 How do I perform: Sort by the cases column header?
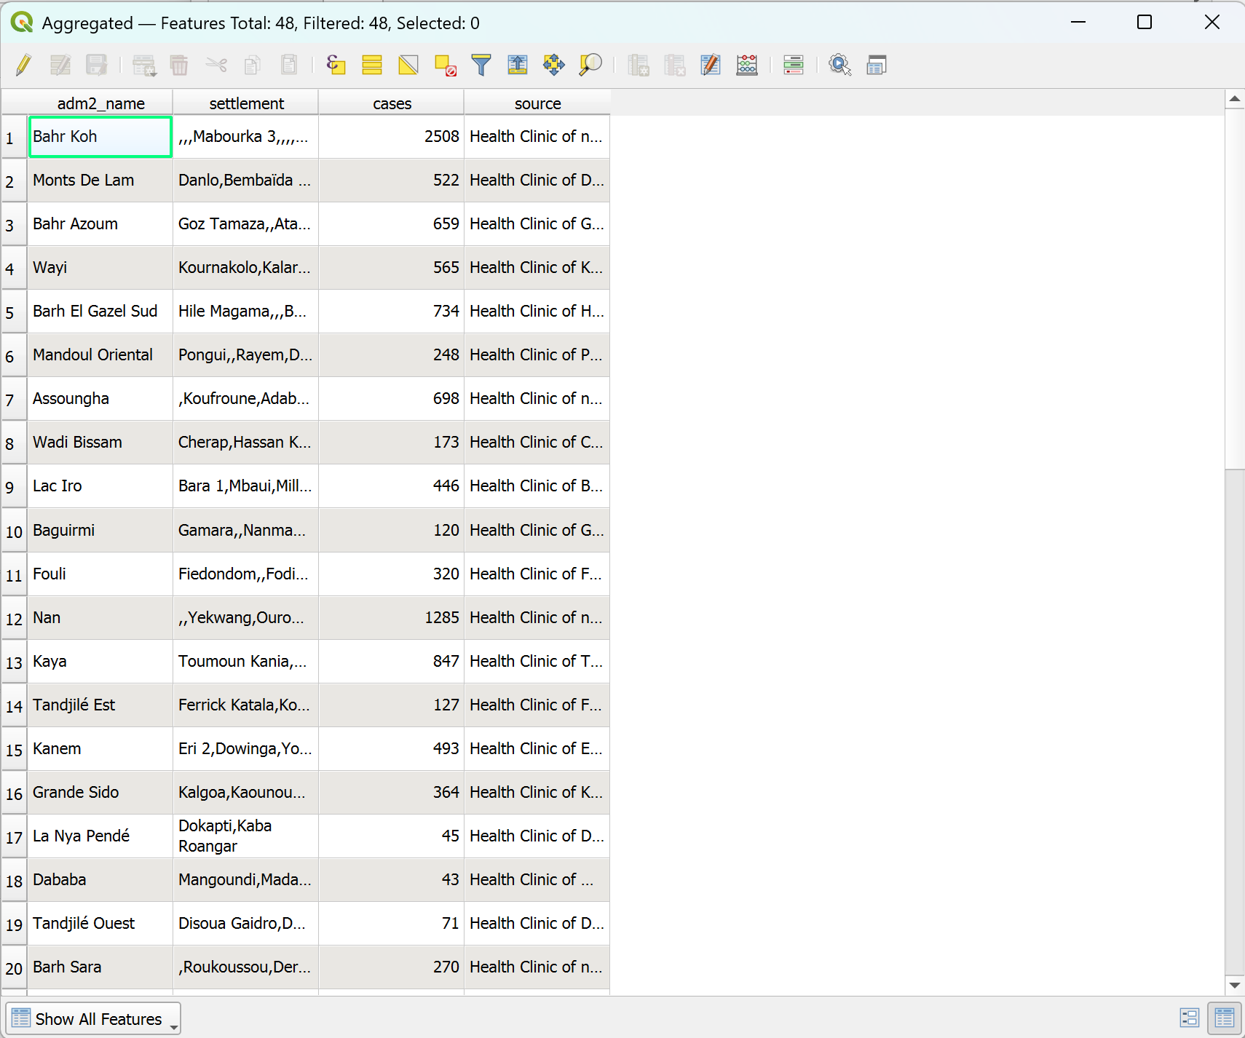pos(392,103)
